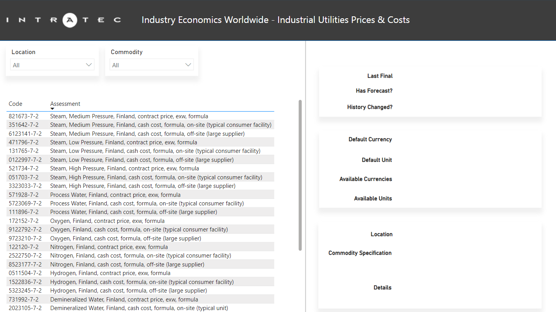Click the sort arrow under Assessment header
This screenshot has height=312, width=556.
[x=52, y=109]
